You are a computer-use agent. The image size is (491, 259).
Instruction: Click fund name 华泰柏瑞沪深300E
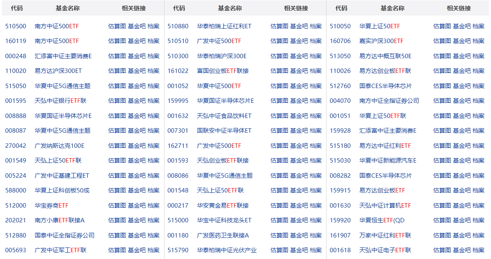222,56
